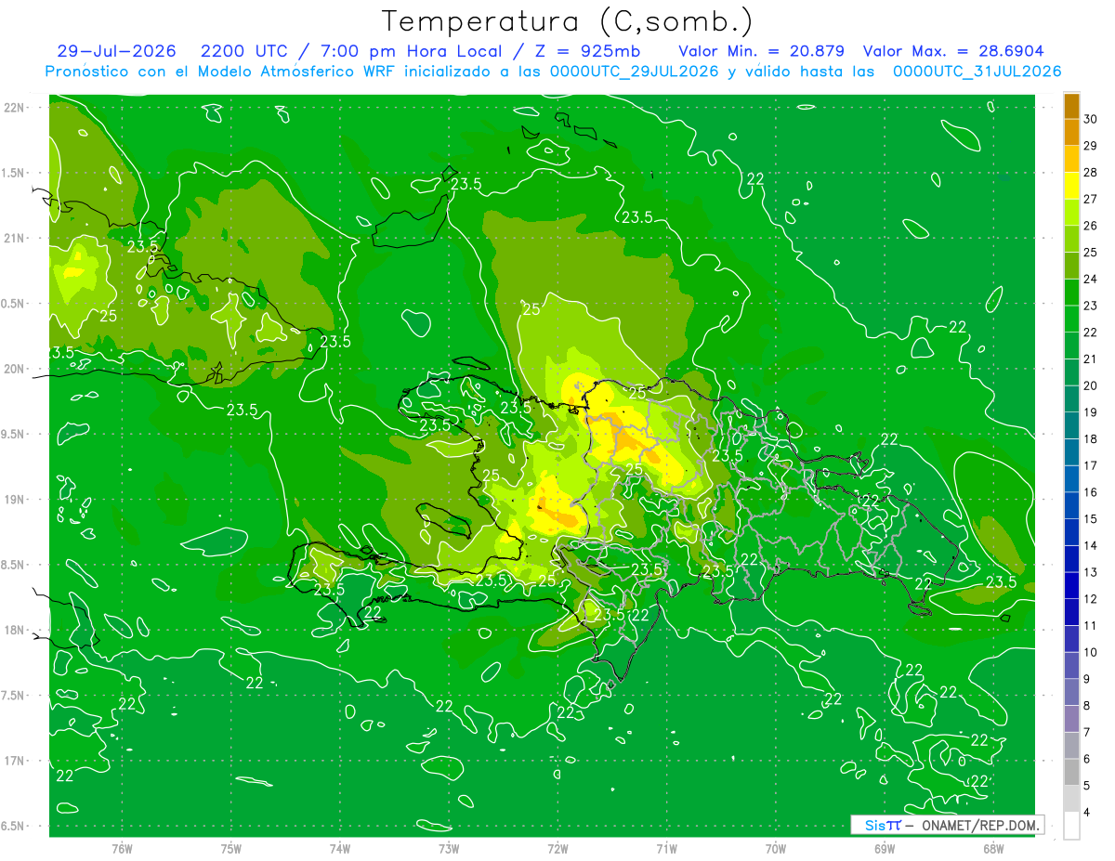Click the color bar label "30"
The image size is (1115, 861).
pyautogui.click(x=1091, y=119)
